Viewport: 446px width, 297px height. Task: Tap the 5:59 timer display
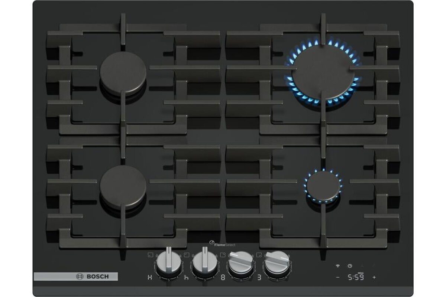tap(356, 277)
